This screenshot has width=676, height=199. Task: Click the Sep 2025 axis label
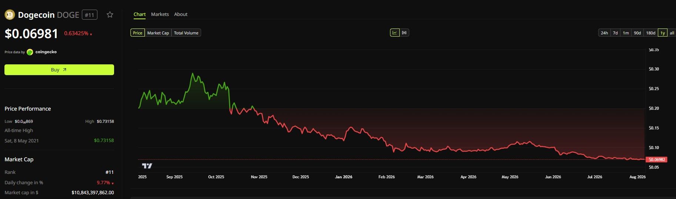point(174,177)
